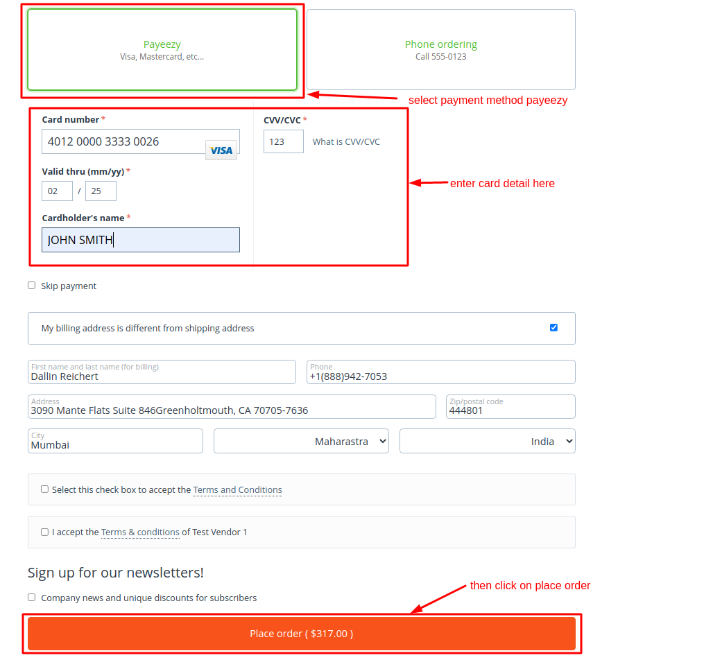Click the billing Address field
The width and height of the screenshot is (704, 660).
[232, 406]
